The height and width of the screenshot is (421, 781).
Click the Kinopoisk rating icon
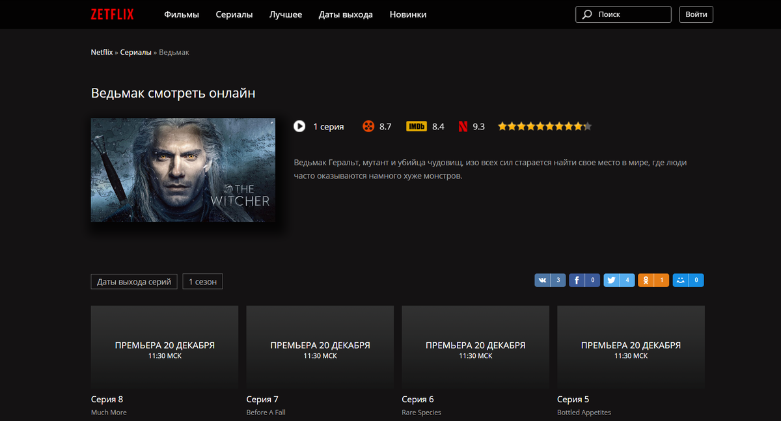(x=368, y=126)
